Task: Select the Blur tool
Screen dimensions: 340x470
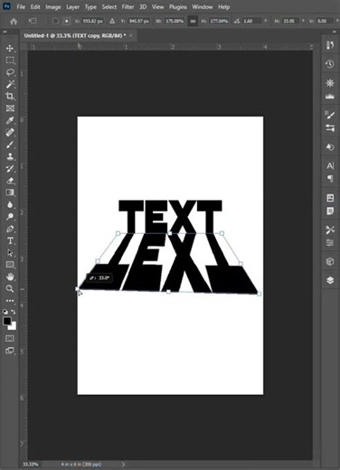Action: pyautogui.click(x=10, y=204)
